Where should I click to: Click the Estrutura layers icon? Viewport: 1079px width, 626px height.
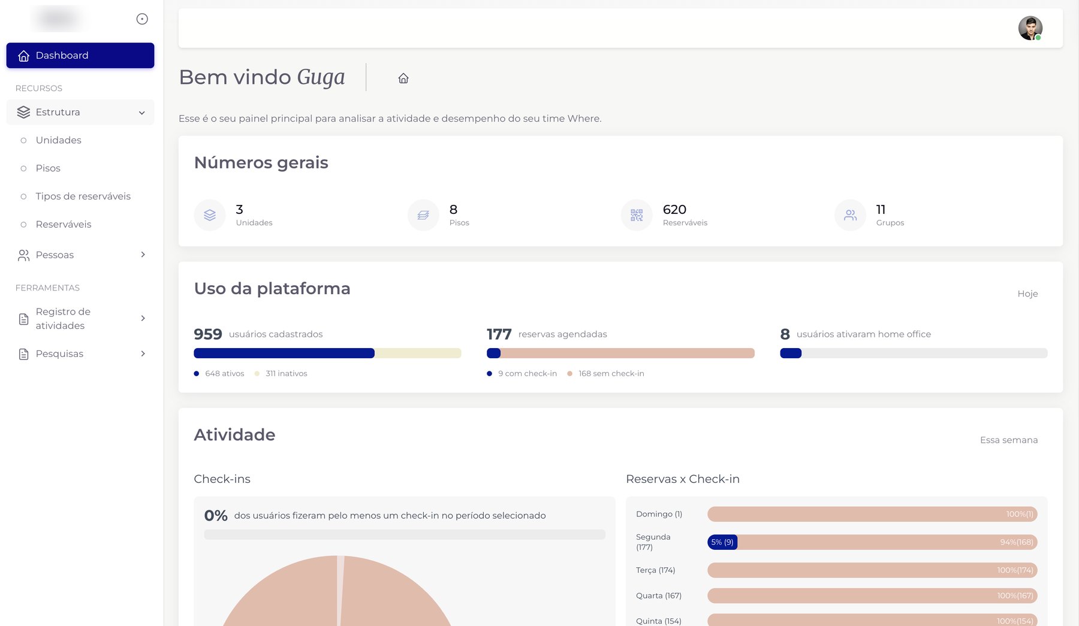[x=23, y=112]
